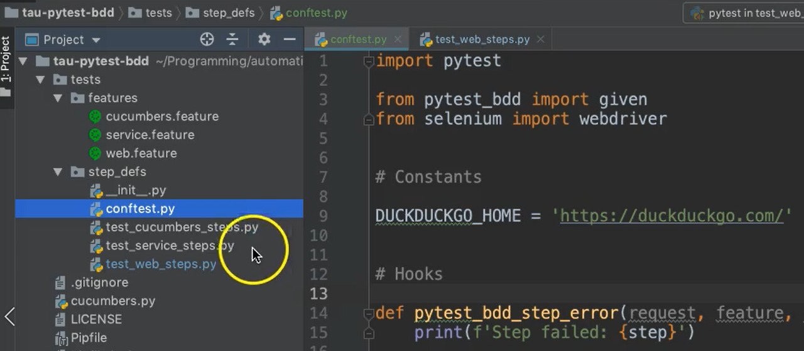The width and height of the screenshot is (804, 351).
Task: Click the '# Constants' comment line
Action: click(428, 177)
